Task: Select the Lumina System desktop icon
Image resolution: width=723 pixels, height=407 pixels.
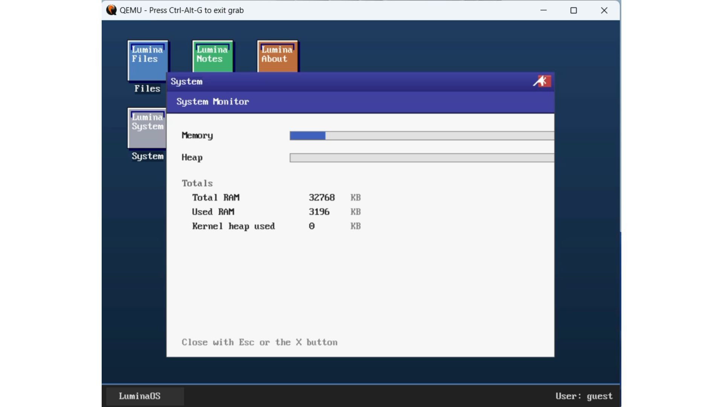Action: (x=147, y=128)
